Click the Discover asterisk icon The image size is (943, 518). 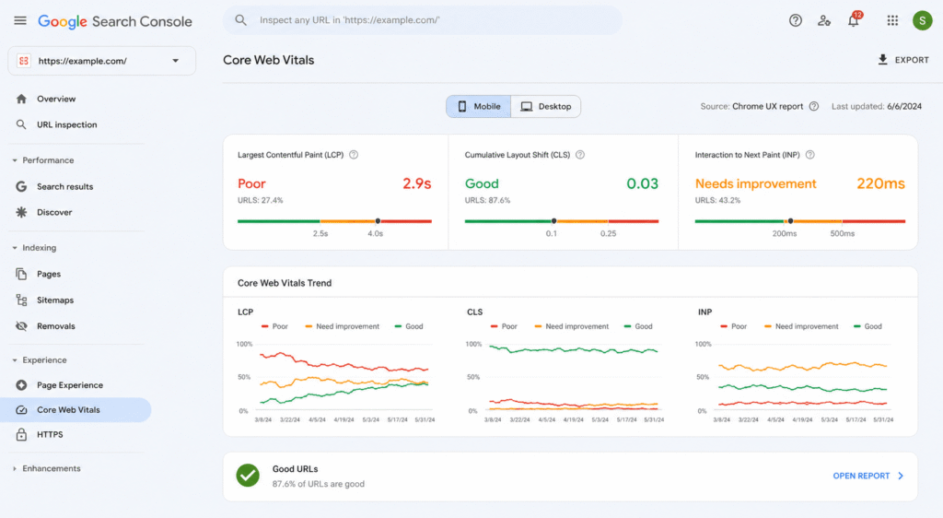pos(22,212)
